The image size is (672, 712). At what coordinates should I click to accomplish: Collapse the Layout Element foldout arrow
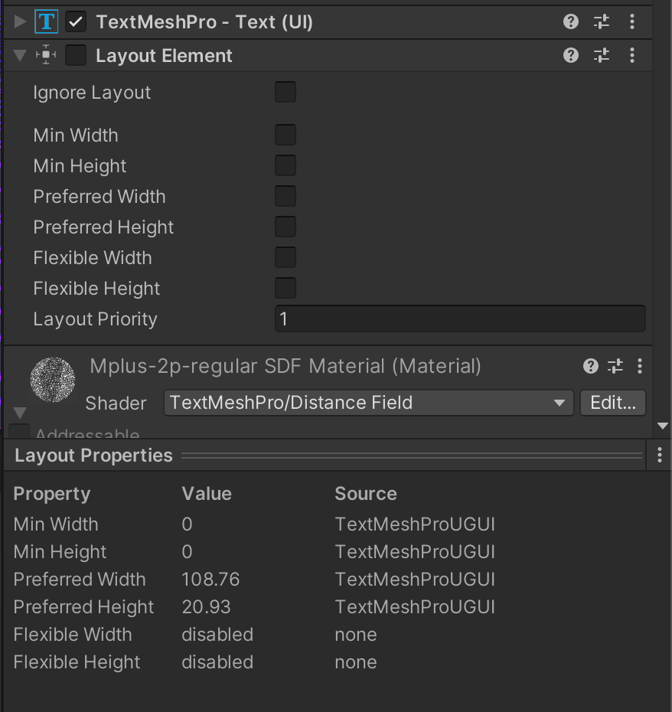[x=20, y=56]
